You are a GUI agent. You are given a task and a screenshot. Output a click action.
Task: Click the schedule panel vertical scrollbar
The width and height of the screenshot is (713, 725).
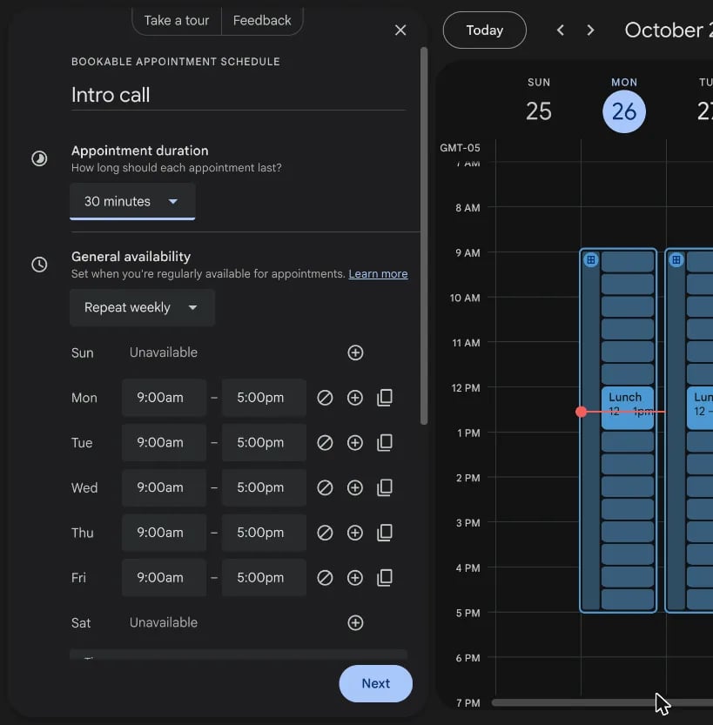coord(424,236)
